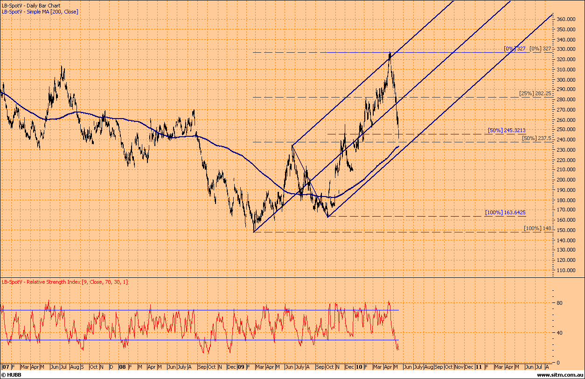Click the 0 level on the RSI axis
This screenshot has height=379, width=585.
[x=558, y=363]
